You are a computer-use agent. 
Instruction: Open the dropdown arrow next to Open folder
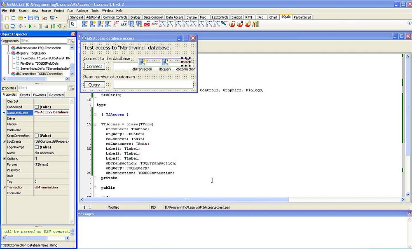(25, 18)
